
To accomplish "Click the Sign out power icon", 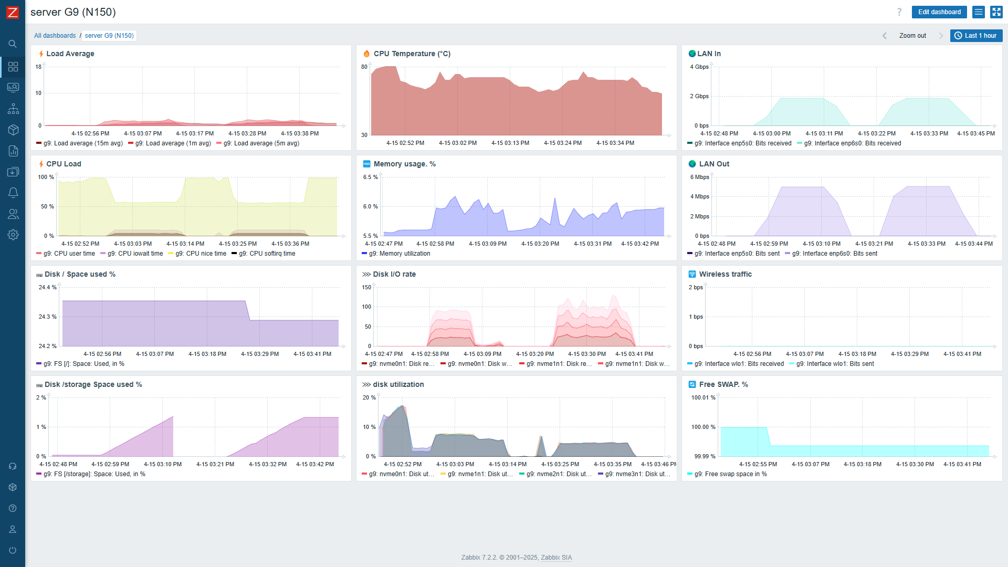I will pyautogui.click(x=13, y=550).
